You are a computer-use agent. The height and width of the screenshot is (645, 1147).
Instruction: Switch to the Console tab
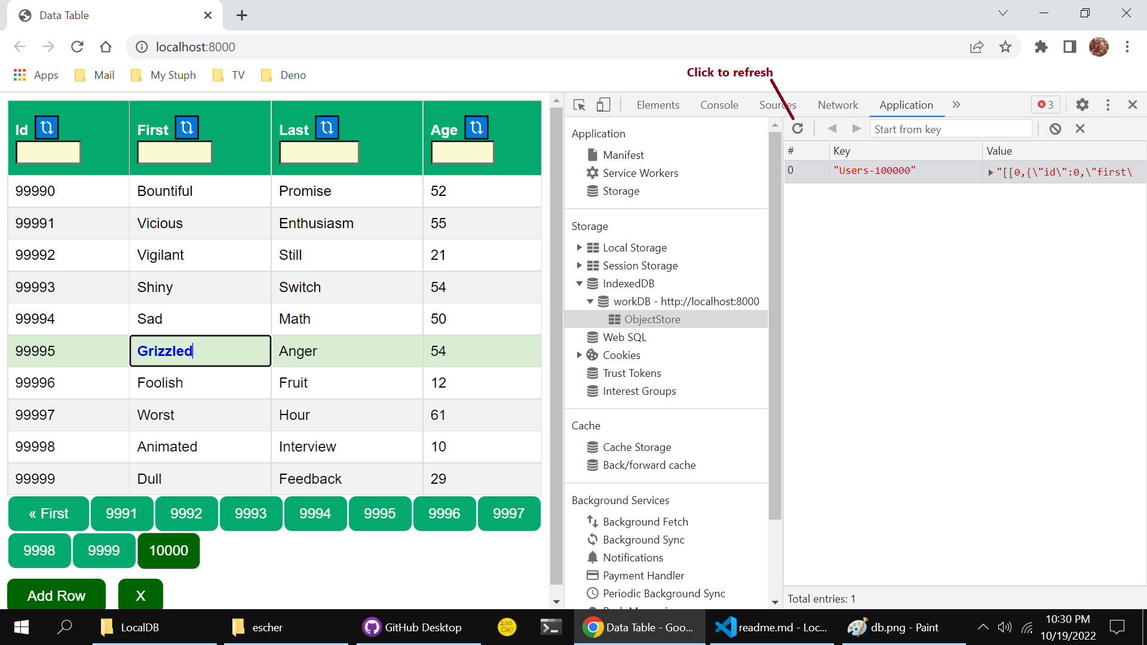(x=719, y=105)
